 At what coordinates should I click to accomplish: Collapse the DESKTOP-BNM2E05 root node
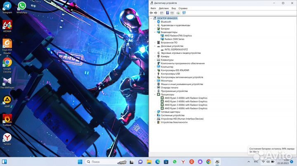point(151,18)
